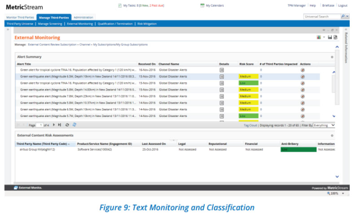Click the export document icon
The width and height of the screenshot is (356, 216).
[335, 37]
